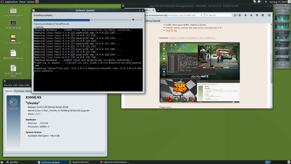Cancel the software update installation
The image size is (291, 164).
(137, 20)
